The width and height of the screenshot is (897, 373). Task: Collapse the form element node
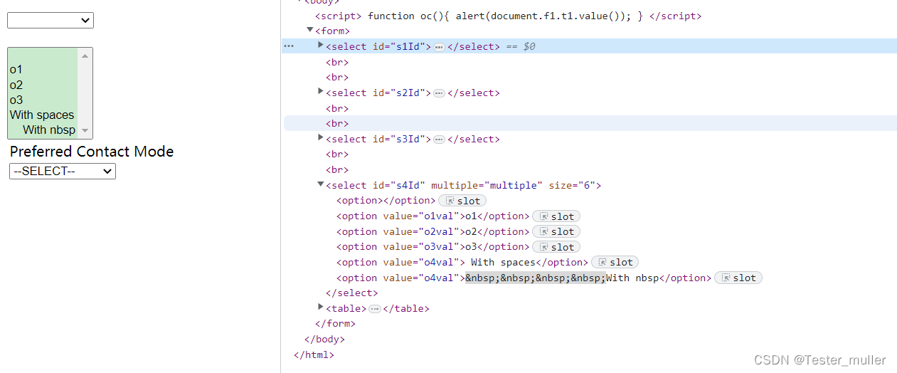pyautogui.click(x=310, y=30)
